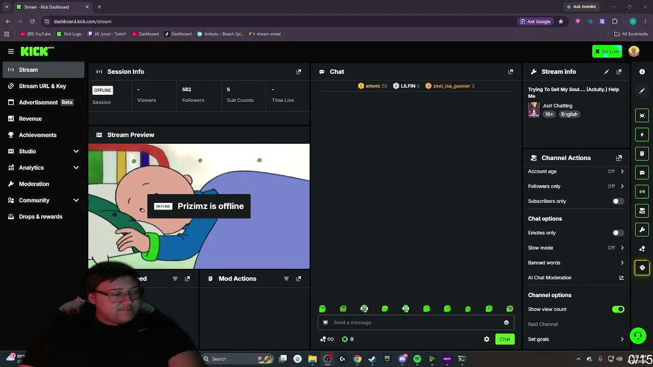
Task: Open Slow mode options
Action: point(576,248)
